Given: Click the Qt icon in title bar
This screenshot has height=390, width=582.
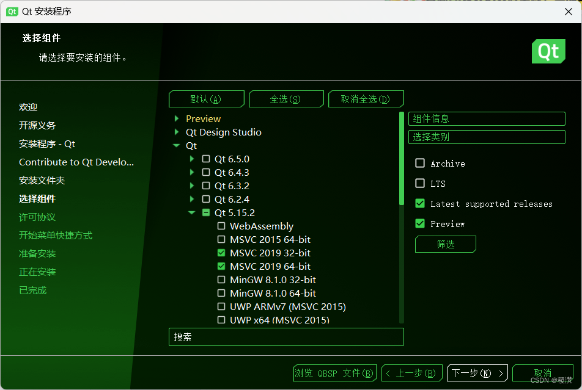Looking at the screenshot, I should (x=12, y=12).
